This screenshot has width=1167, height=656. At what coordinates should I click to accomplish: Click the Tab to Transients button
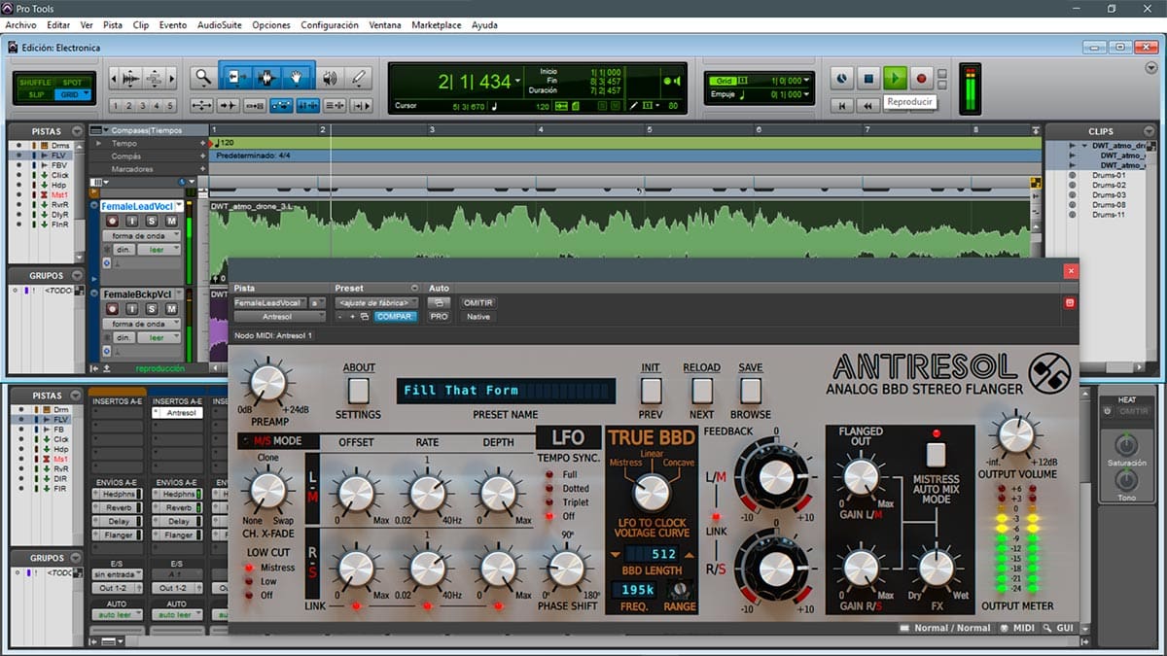tap(229, 106)
